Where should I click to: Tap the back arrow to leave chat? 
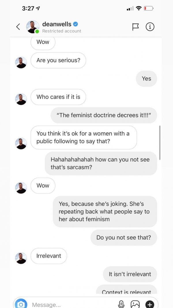[x=18, y=27]
